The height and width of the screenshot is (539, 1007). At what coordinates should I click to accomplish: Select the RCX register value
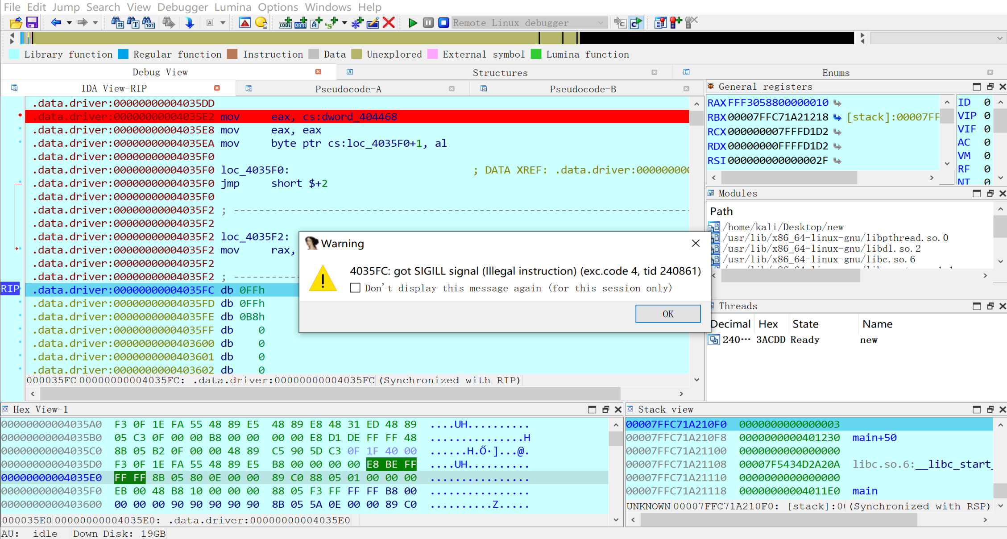(x=778, y=132)
